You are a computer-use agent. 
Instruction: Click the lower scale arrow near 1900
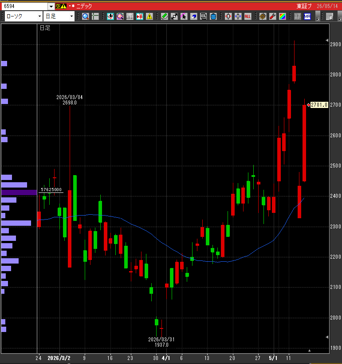point(327,337)
